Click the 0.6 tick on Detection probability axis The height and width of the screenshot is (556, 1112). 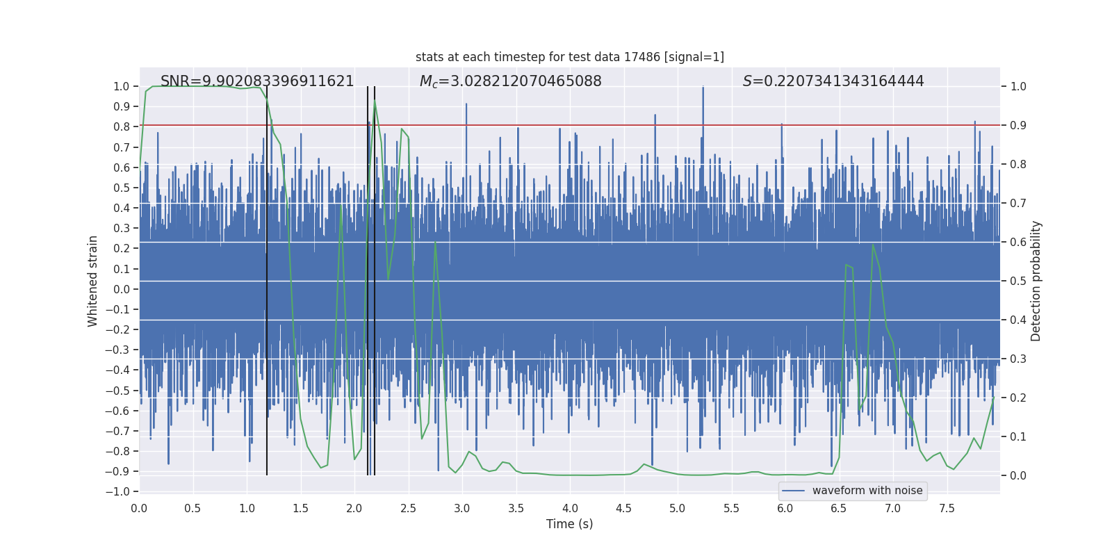coord(1018,243)
